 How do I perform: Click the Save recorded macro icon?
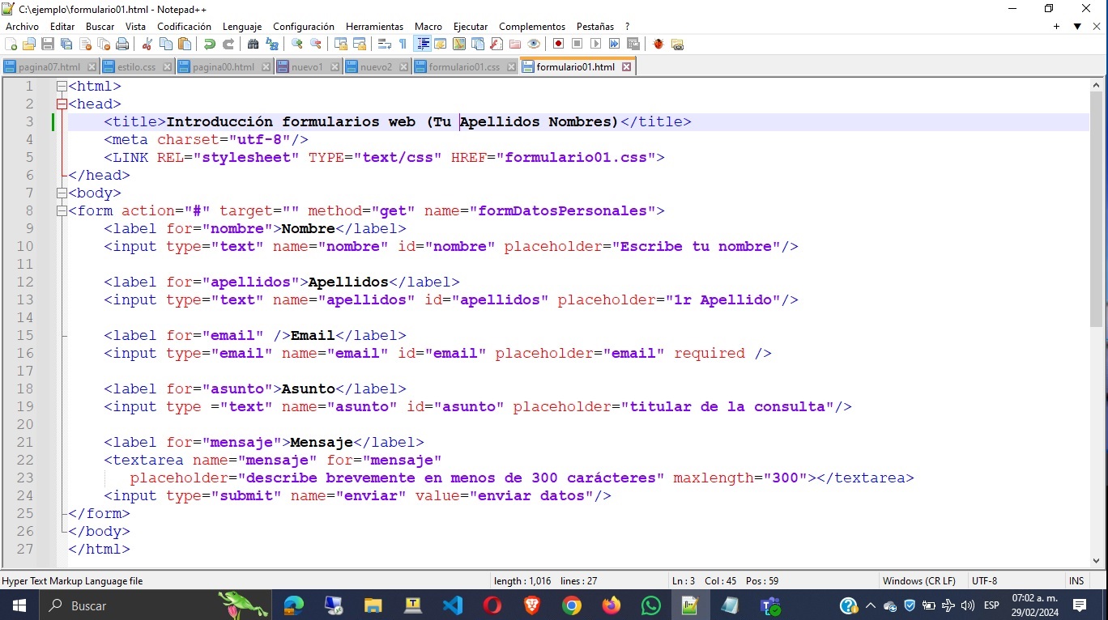click(x=633, y=44)
